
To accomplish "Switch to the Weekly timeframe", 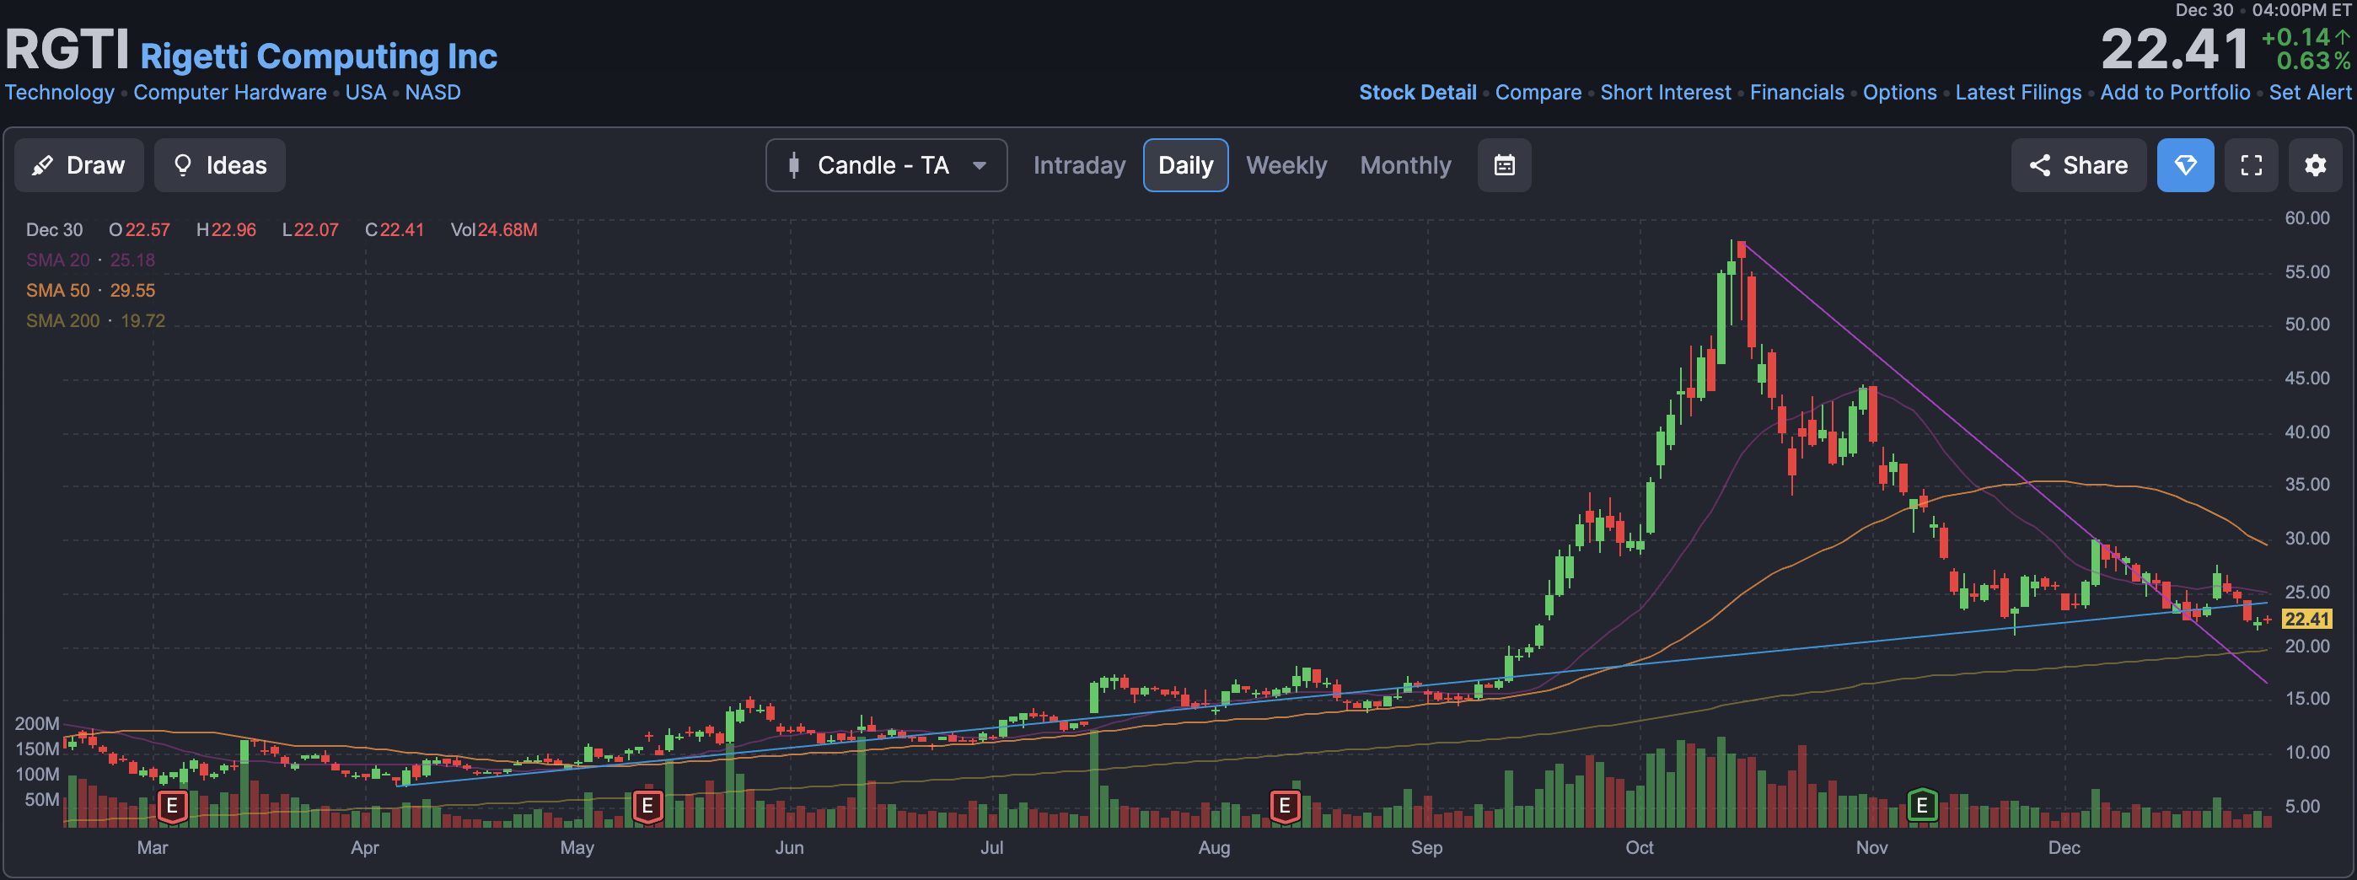I will click(x=1286, y=165).
